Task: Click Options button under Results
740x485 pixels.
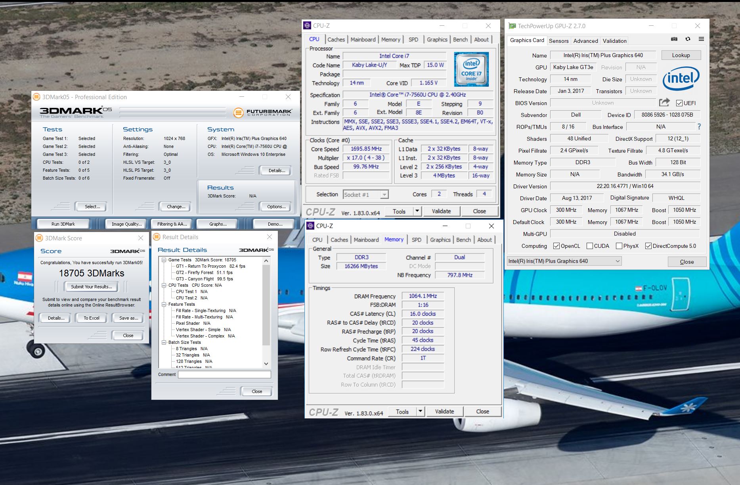Action: point(276,207)
